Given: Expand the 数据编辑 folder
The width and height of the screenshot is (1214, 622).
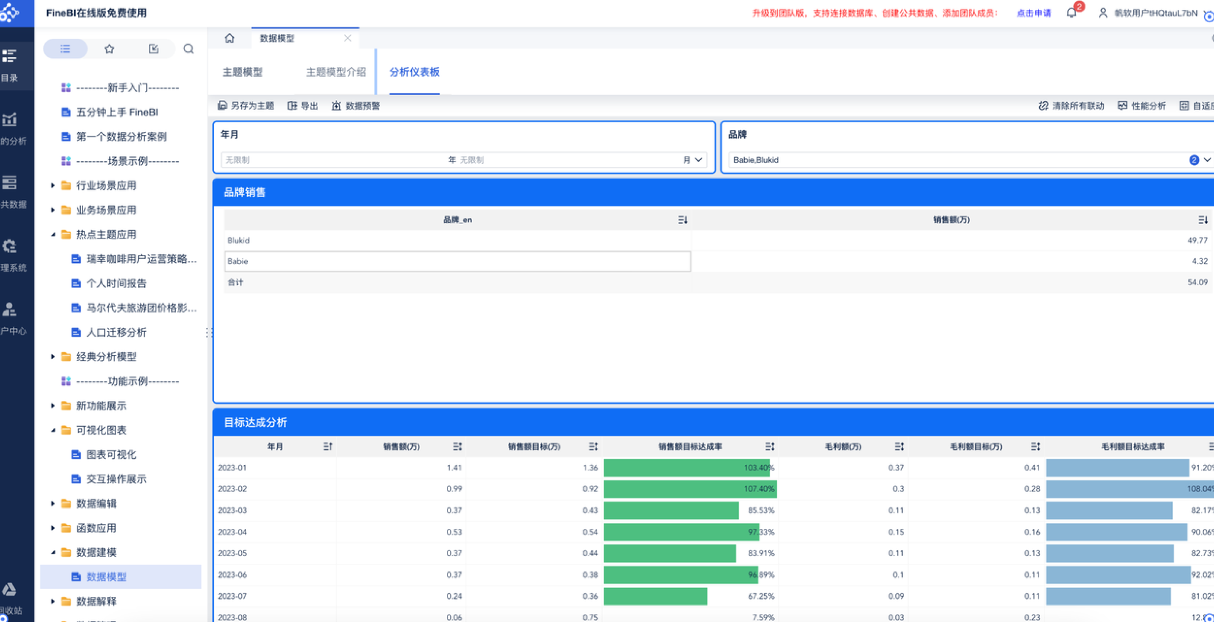Looking at the screenshot, I should pos(53,503).
